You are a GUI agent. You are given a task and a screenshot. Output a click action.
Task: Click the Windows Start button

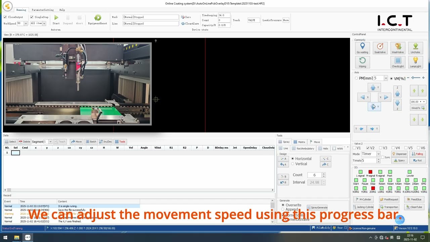[x=5, y=238]
